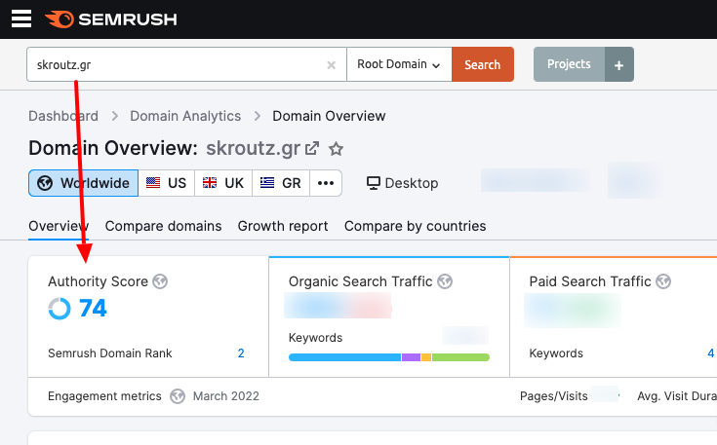Click the Worldwide globe icon

45,183
